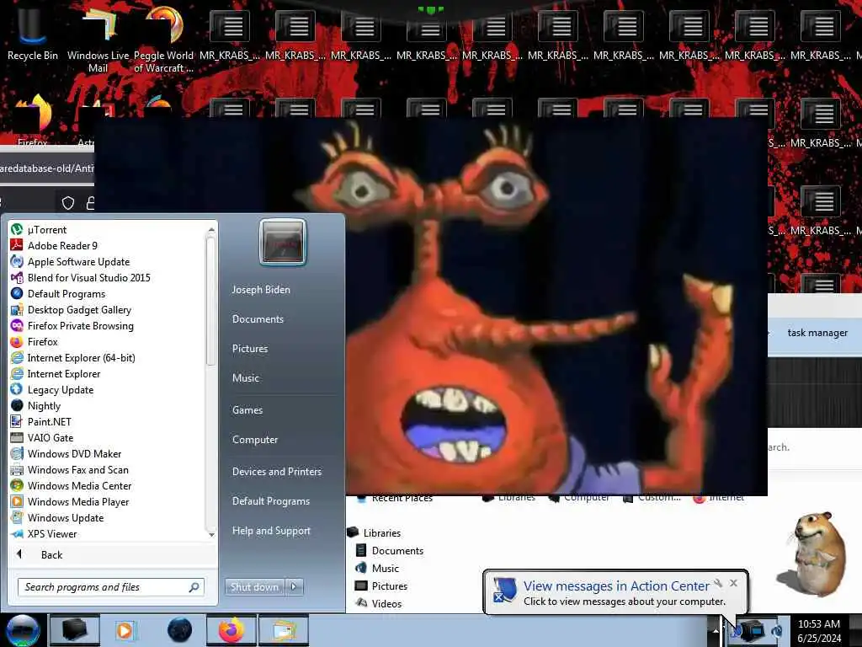Go Back to the main Start menu
This screenshot has width=862, height=647.
click(112, 554)
